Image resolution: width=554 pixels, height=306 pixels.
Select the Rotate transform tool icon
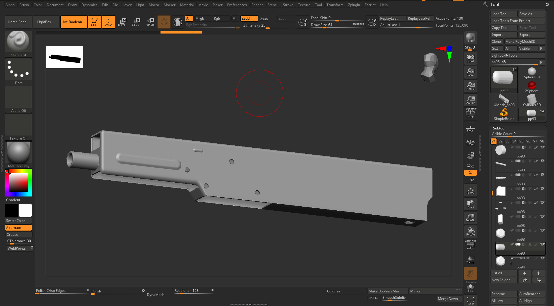(x=150, y=22)
